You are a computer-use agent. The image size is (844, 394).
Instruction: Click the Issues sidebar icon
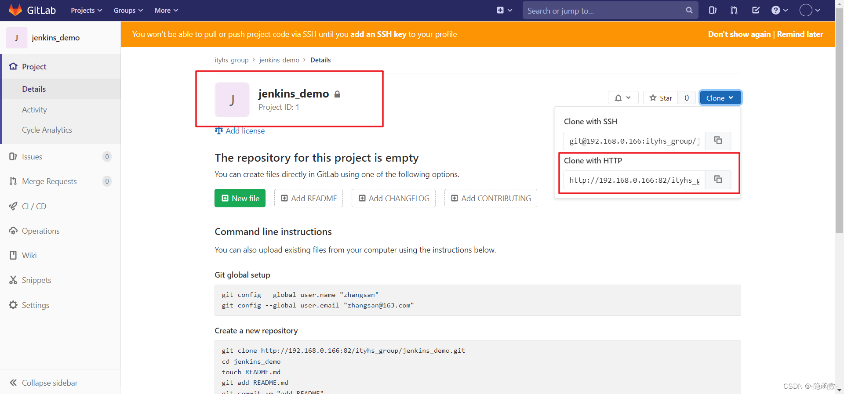coord(13,156)
